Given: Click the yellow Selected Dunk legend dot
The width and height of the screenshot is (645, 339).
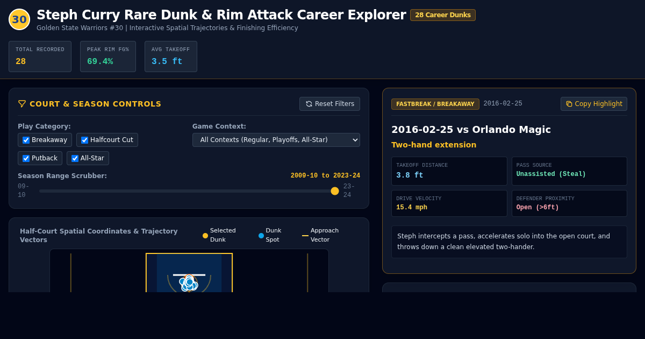Looking at the screenshot, I should (x=205, y=236).
